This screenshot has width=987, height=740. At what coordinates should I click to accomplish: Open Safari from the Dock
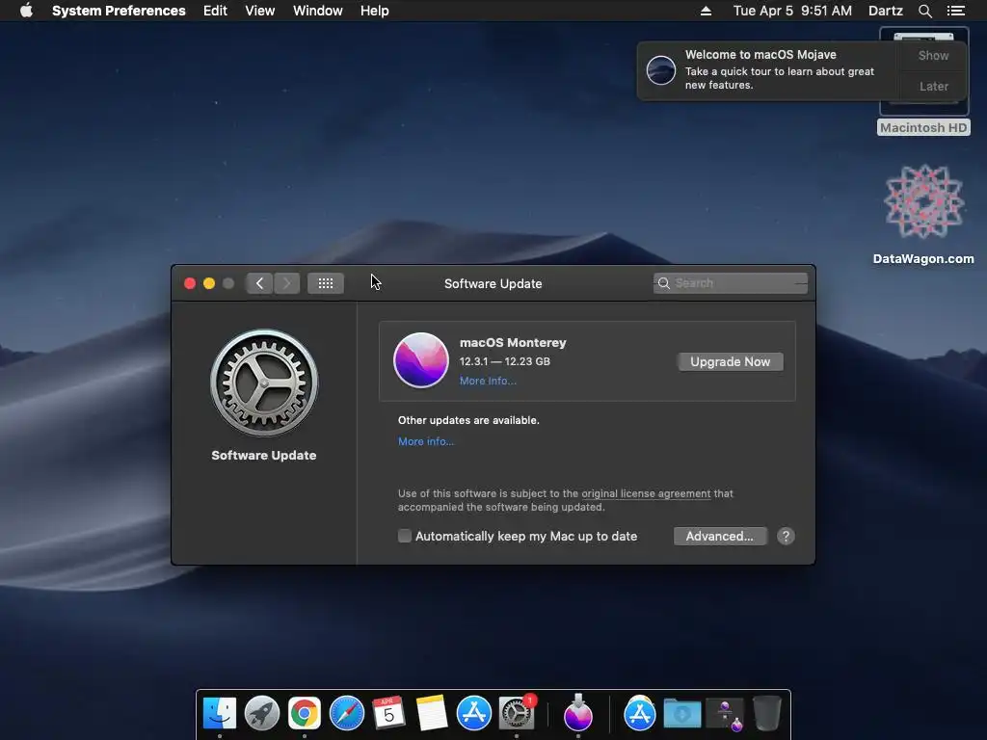[x=347, y=714]
